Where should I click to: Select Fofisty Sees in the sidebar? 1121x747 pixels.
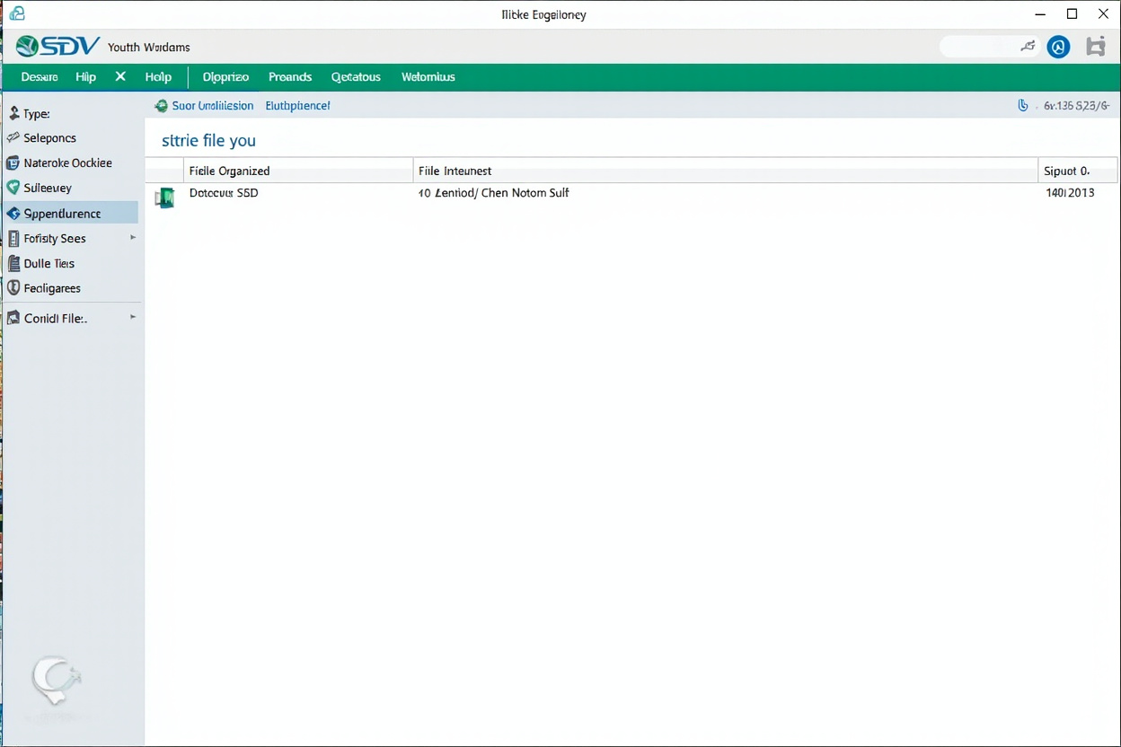pyautogui.click(x=55, y=239)
